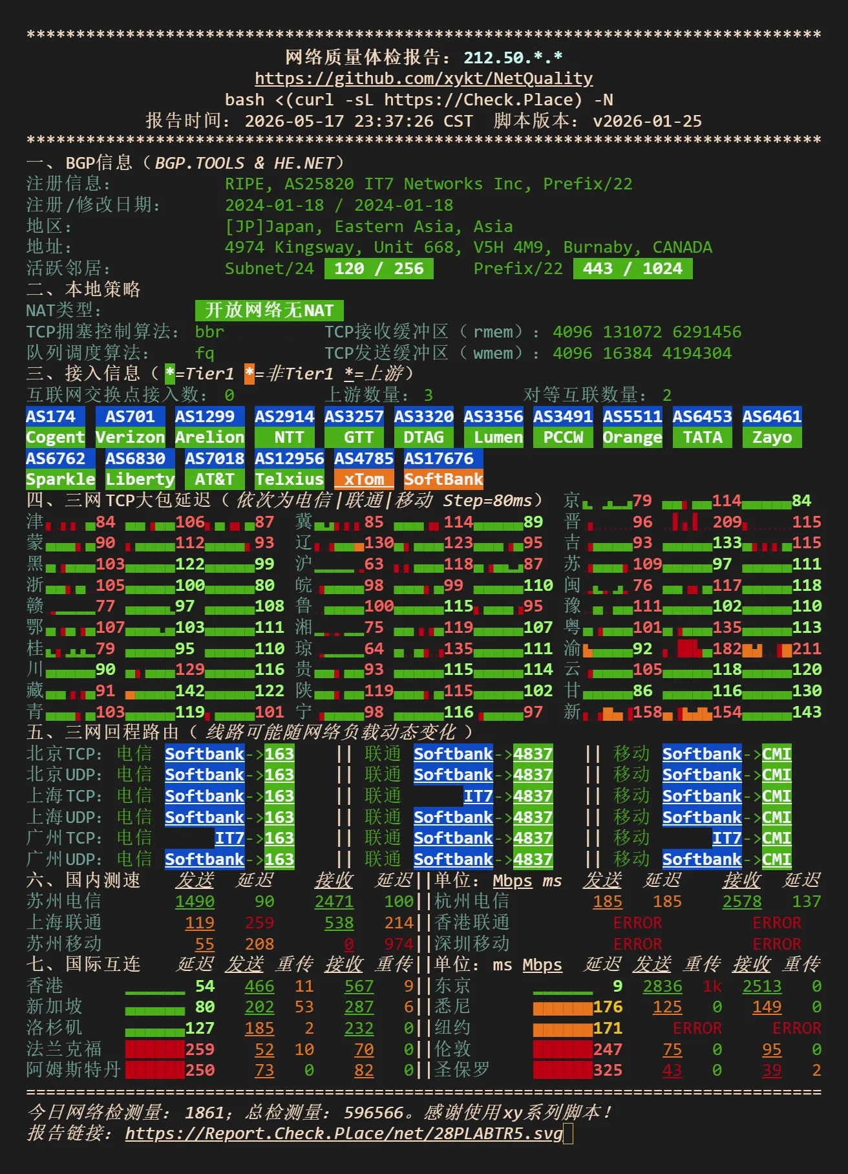Click the Subnet/24 '120 / 256' badge

[379, 269]
